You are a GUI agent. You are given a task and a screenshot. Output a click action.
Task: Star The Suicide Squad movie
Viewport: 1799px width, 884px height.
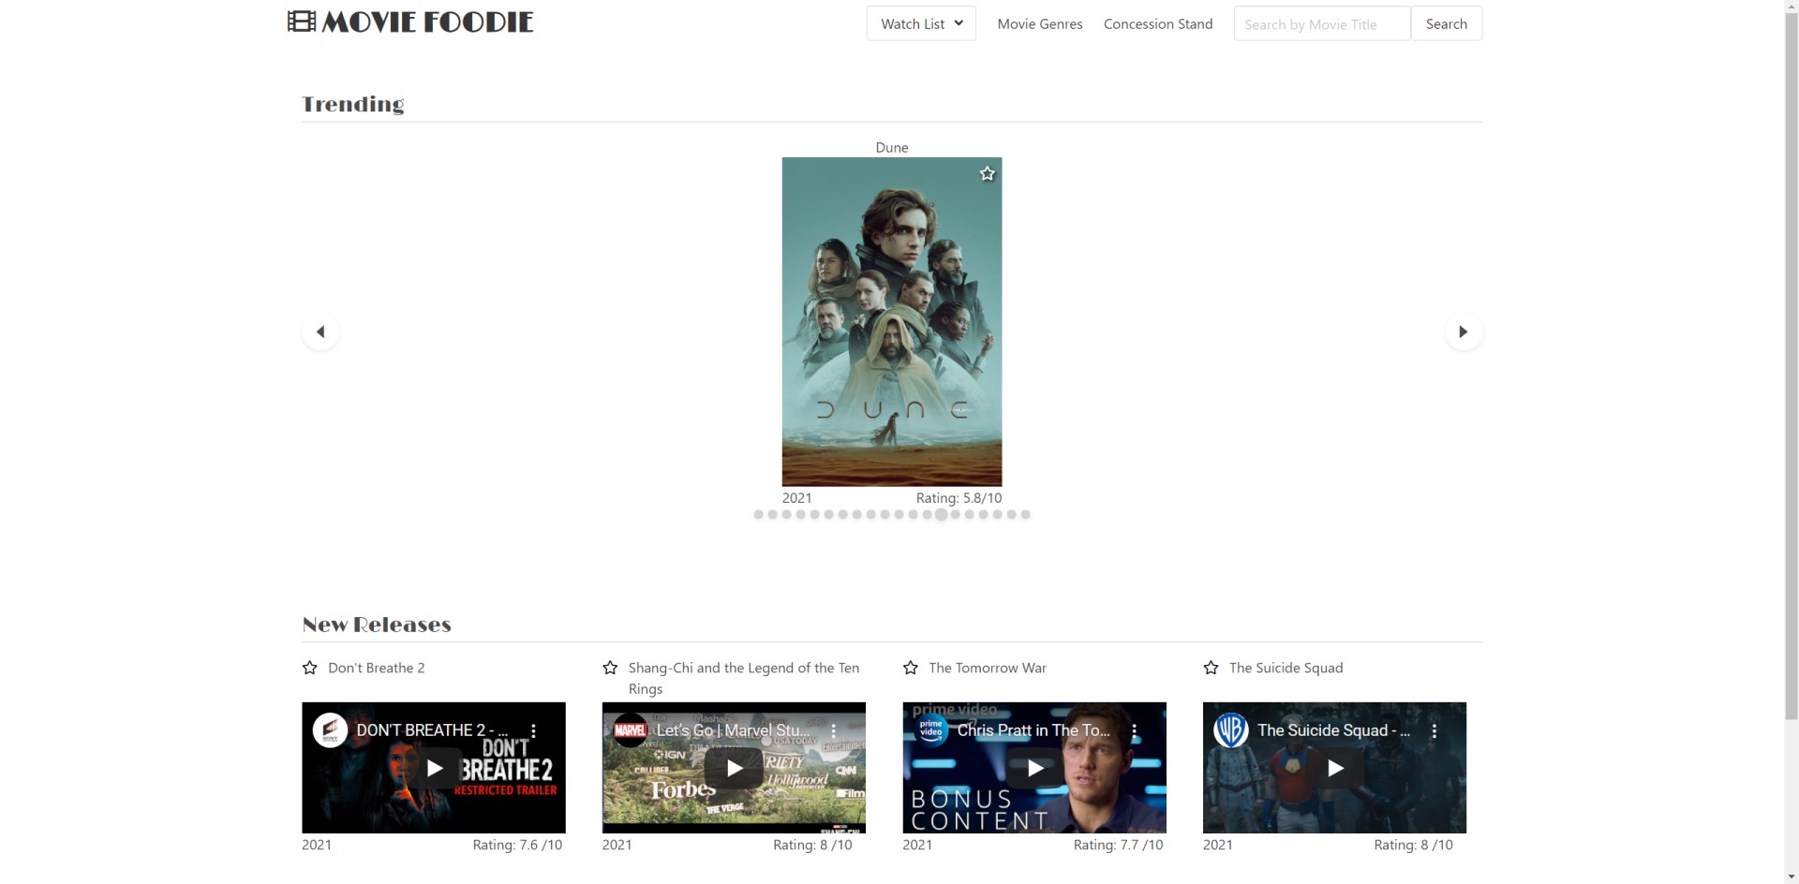click(1212, 668)
